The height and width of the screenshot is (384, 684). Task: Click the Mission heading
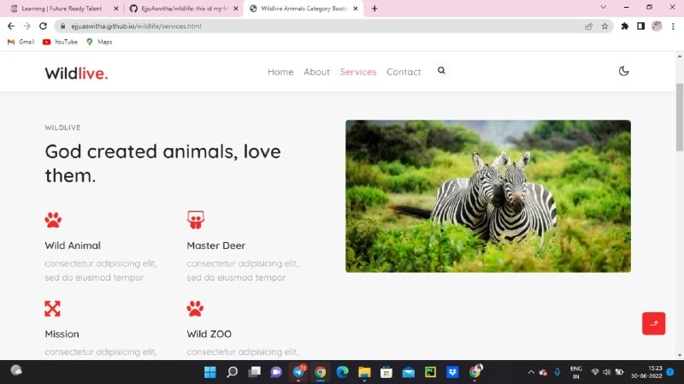point(62,334)
